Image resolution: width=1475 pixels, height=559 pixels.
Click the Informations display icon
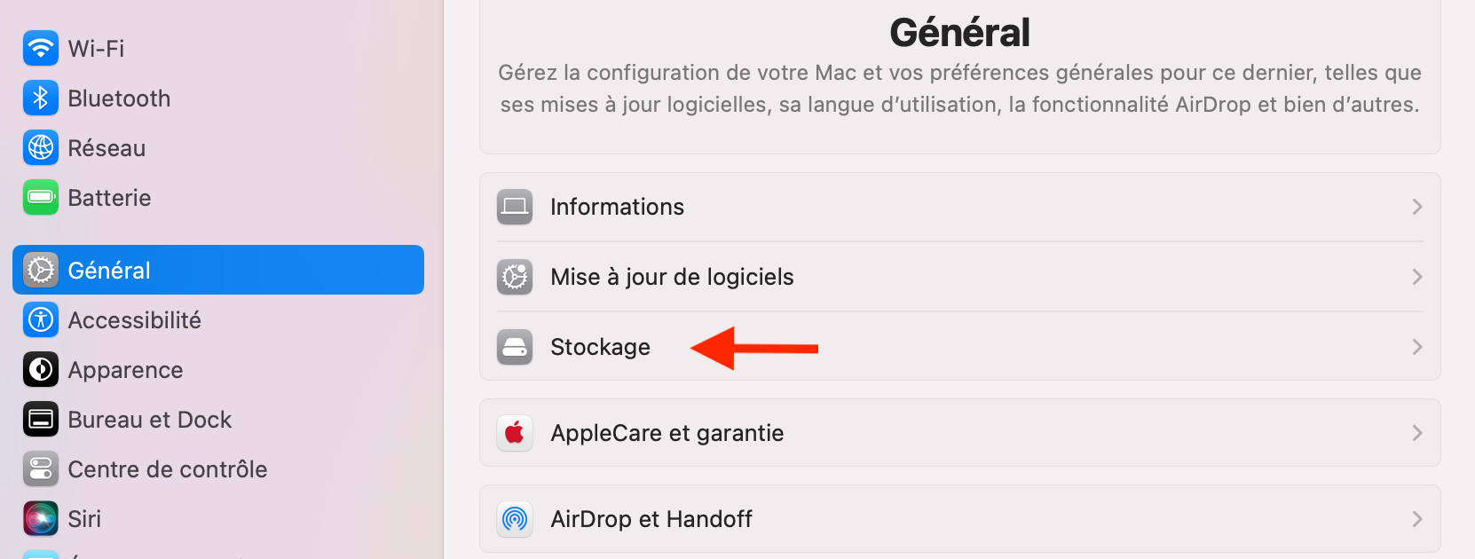click(x=514, y=207)
